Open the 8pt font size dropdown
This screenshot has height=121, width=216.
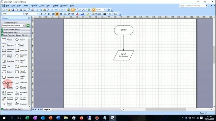pos(37,14)
